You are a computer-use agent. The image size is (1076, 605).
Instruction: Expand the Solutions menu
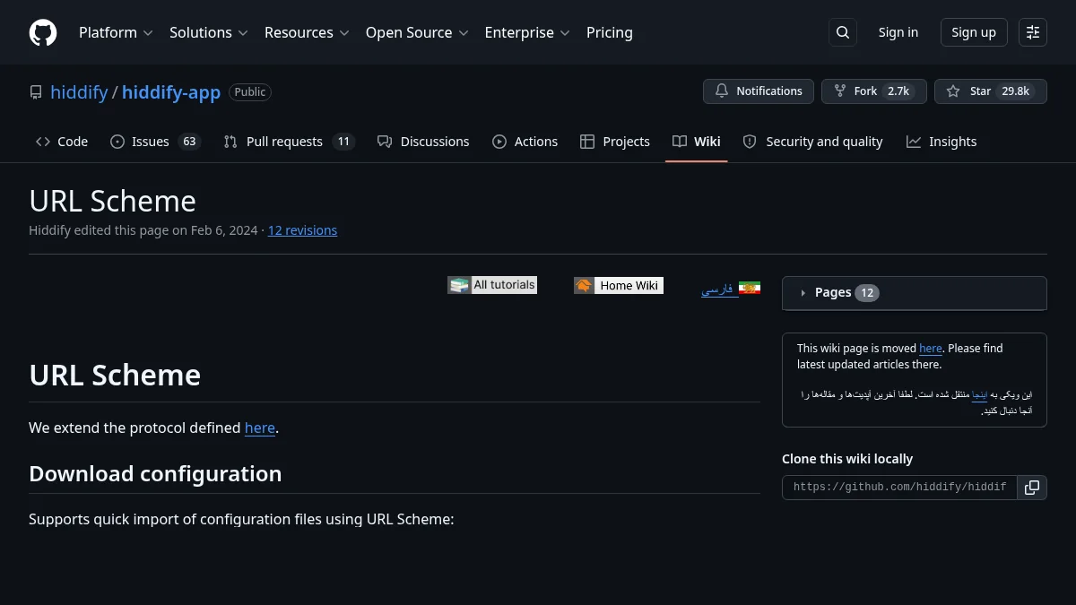click(x=208, y=32)
